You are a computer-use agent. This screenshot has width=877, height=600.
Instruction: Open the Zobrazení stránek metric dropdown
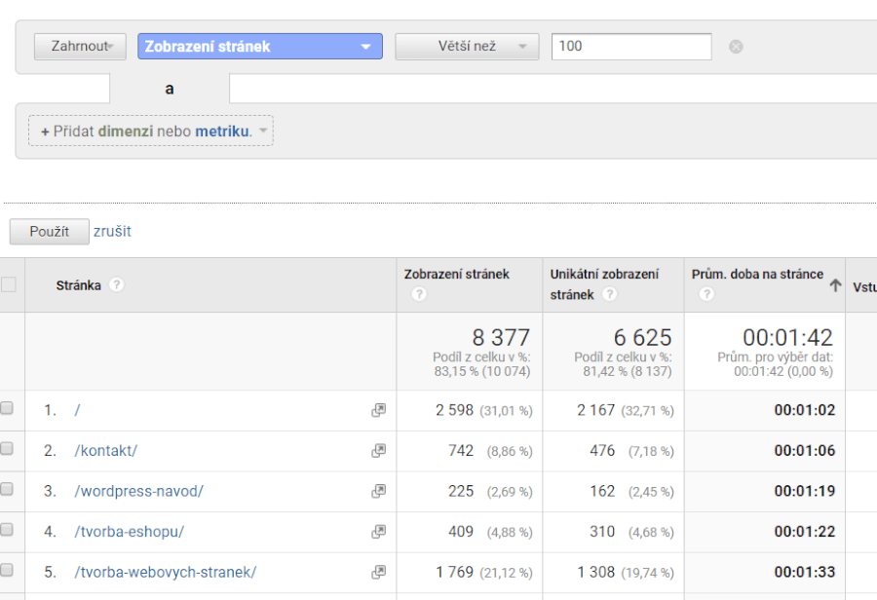click(x=259, y=46)
